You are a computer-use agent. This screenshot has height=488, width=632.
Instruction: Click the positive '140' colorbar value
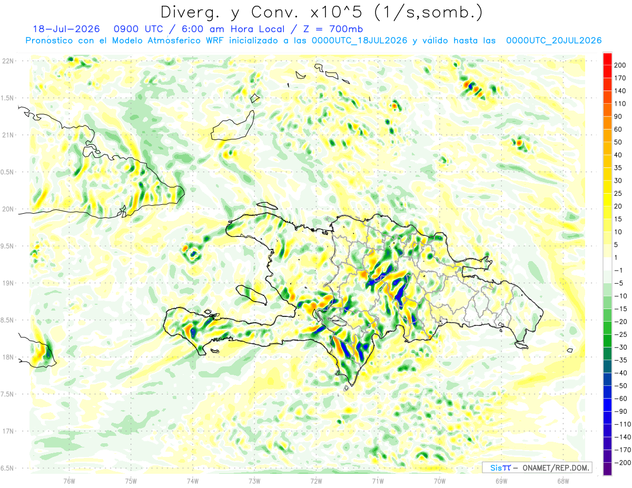click(x=620, y=91)
